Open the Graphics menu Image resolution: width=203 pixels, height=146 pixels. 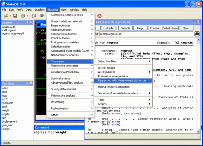tap(39, 10)
